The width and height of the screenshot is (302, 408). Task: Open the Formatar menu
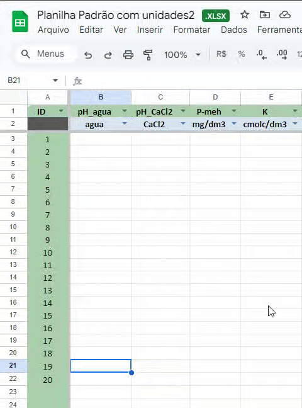tap(192, 30)
